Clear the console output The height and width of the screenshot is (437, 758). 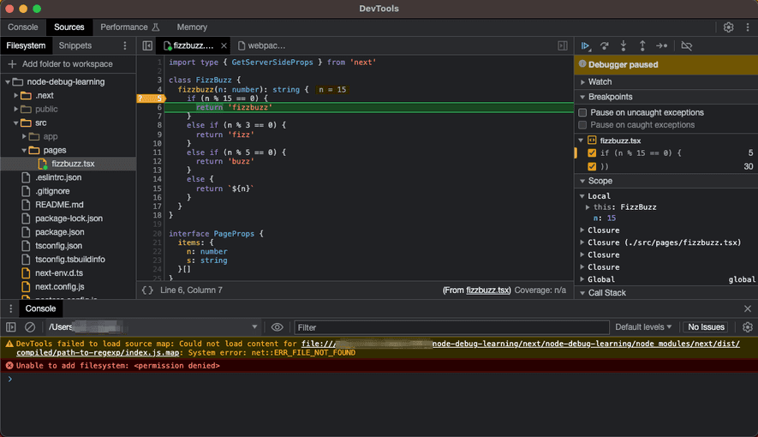pos(30,327)
